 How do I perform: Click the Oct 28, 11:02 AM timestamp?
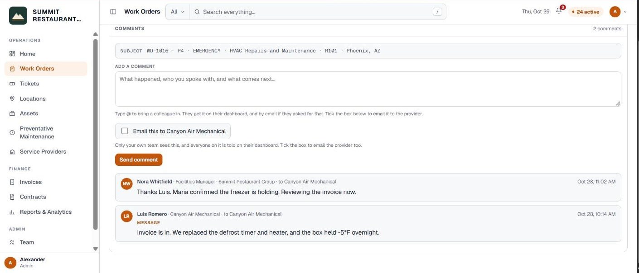596,182
